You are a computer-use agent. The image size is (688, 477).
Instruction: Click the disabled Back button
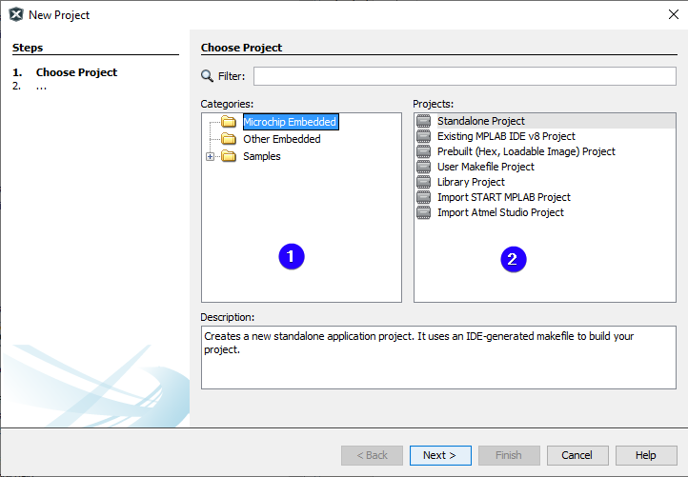coord(372,455)
